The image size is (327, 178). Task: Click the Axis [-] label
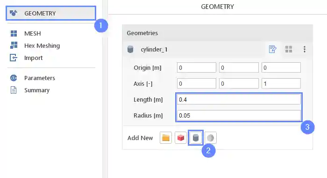[x=143, y=84]
